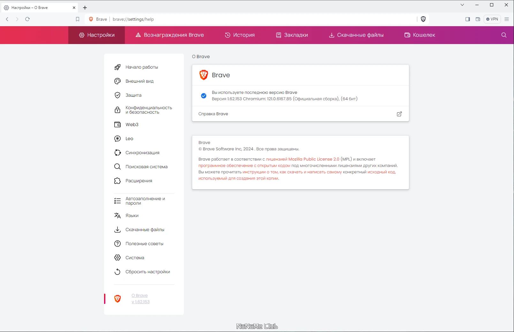Switch to История in top navigation
514x332 pixels.
(240, 35)
